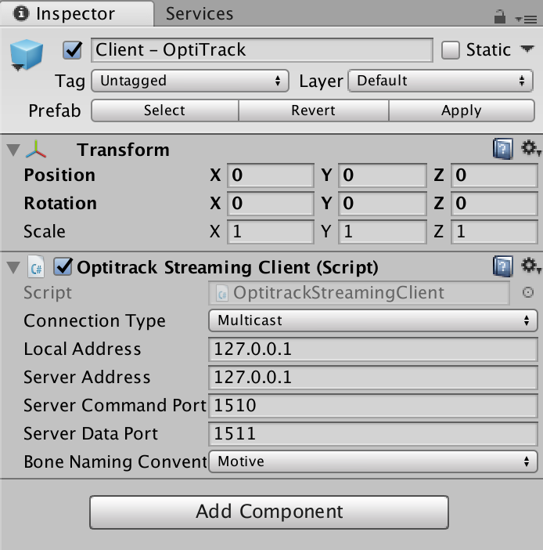Screen dimensions: 543x550
Task: Open the Layer dropdown set to Default
Action: (x=441, y=81)
